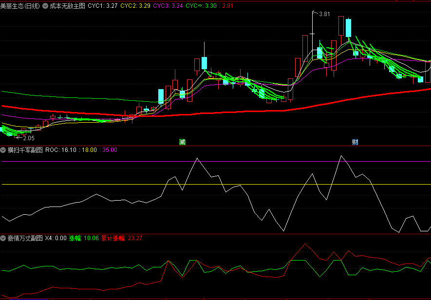Click the yellow CYC2: 3.29 label

tap(135, 6)
